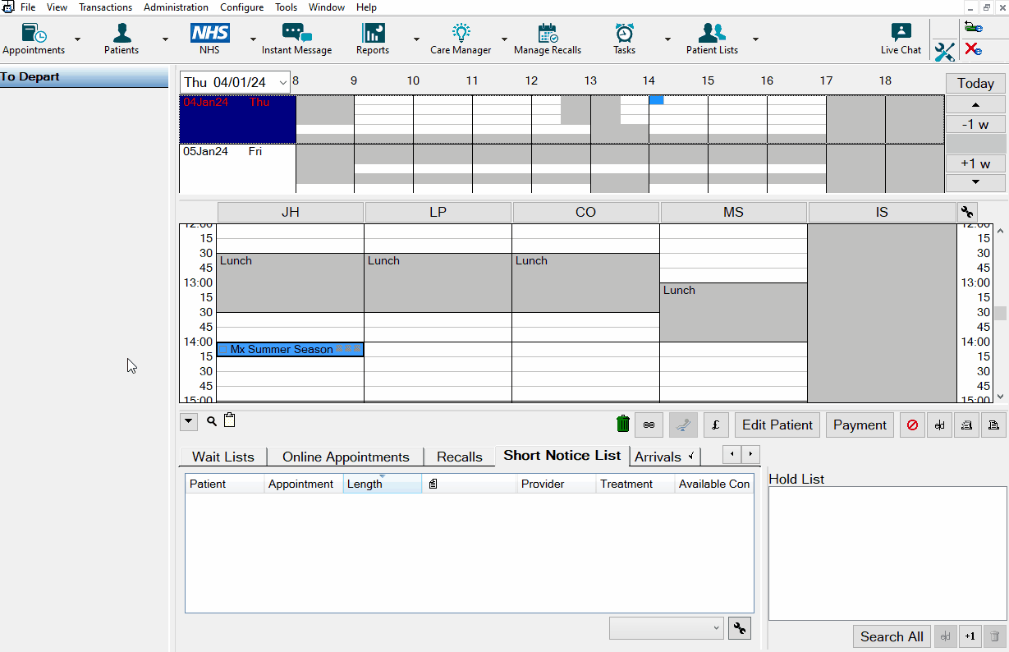Open the date picker dropdown Thu 04/01/24
Screen dimensions: 1009x652
282,82
